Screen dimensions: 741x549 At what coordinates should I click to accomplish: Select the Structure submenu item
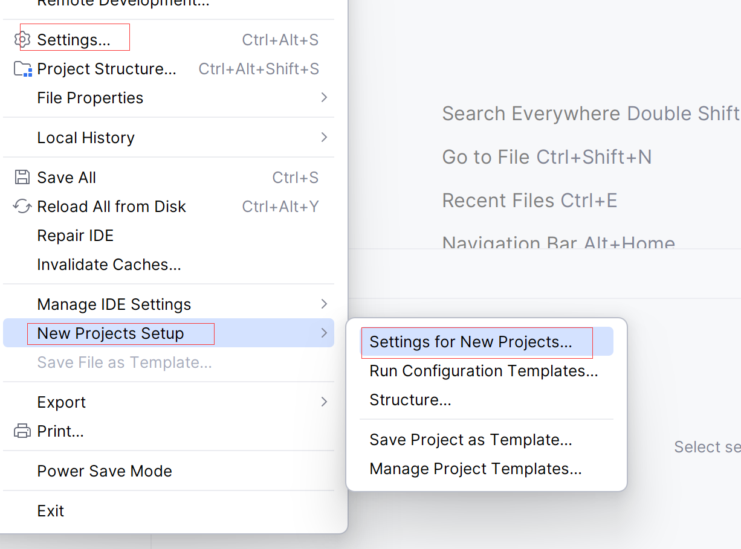point(410,400)
